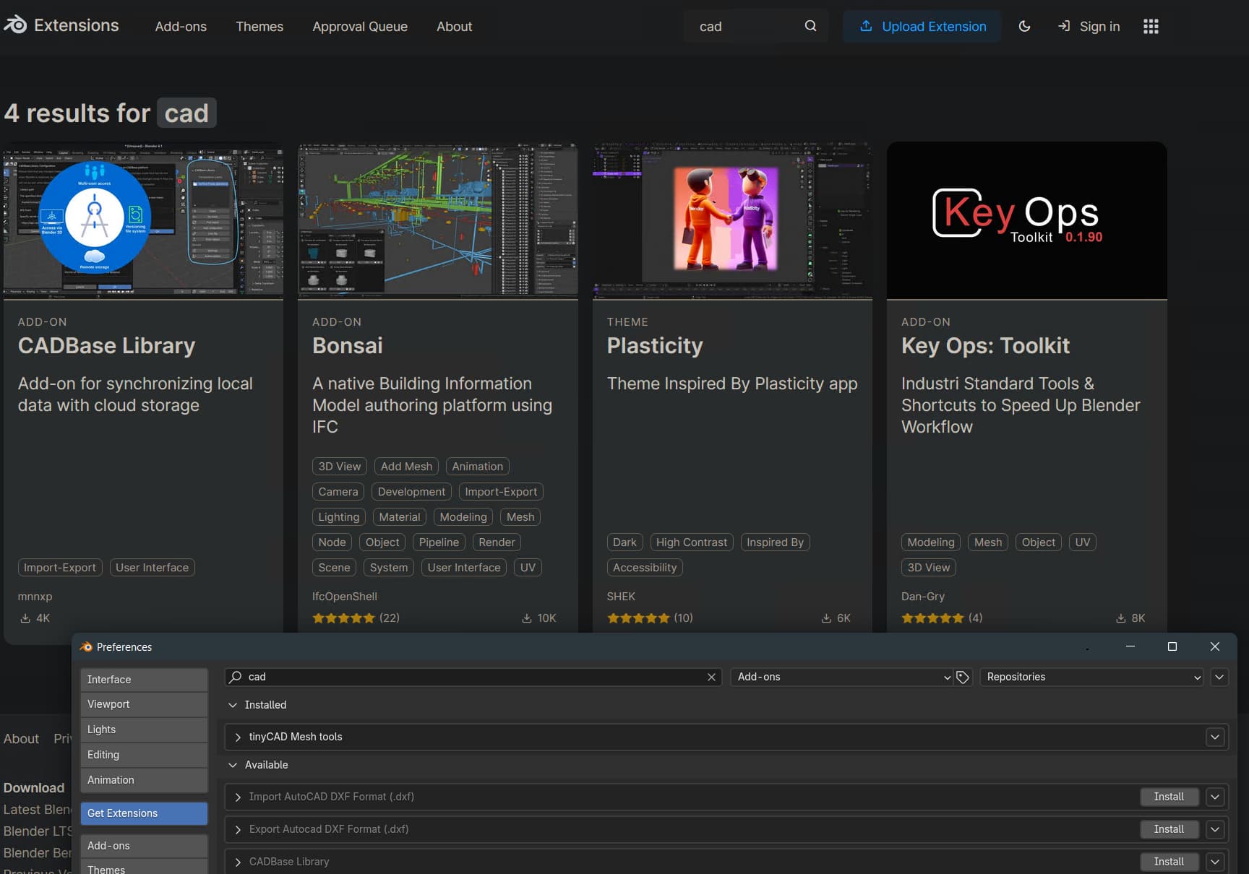Open CADBase Library options dropdown in Preferences
Viewport: 1249px width, 874px height.
pos(1215,862)
